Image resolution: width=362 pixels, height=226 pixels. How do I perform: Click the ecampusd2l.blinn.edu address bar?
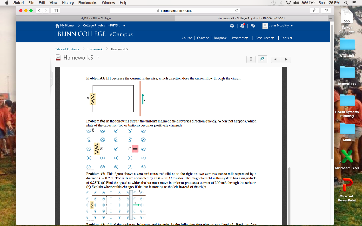pos(175,11)
